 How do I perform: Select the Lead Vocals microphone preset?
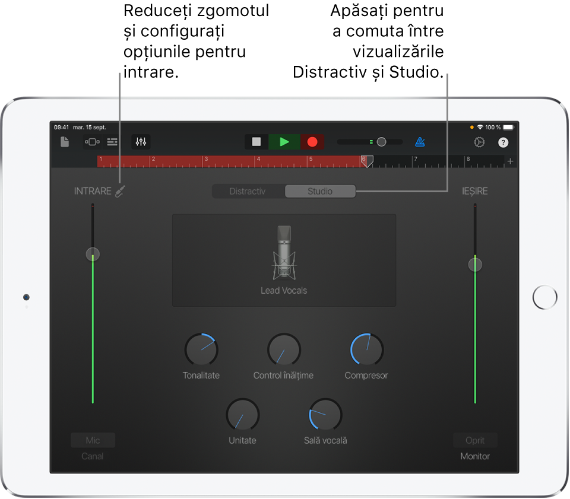tap(284, 259)
